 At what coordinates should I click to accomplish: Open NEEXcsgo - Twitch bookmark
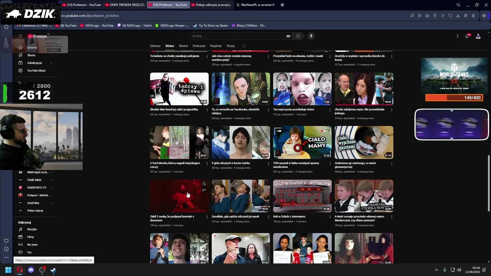click(134, 26)
